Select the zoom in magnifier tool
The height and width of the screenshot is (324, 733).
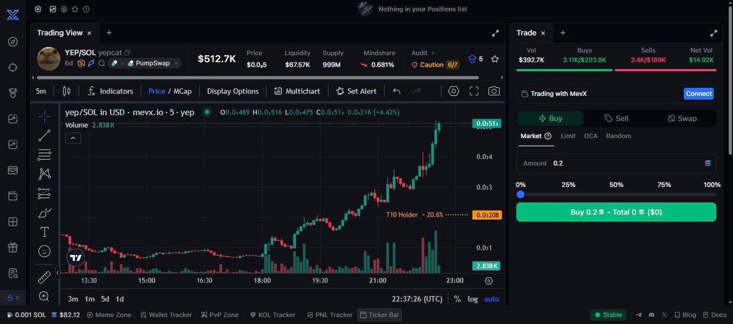[x=44, y=296]
